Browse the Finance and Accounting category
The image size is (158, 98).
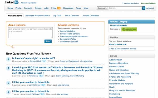(120, 77)
